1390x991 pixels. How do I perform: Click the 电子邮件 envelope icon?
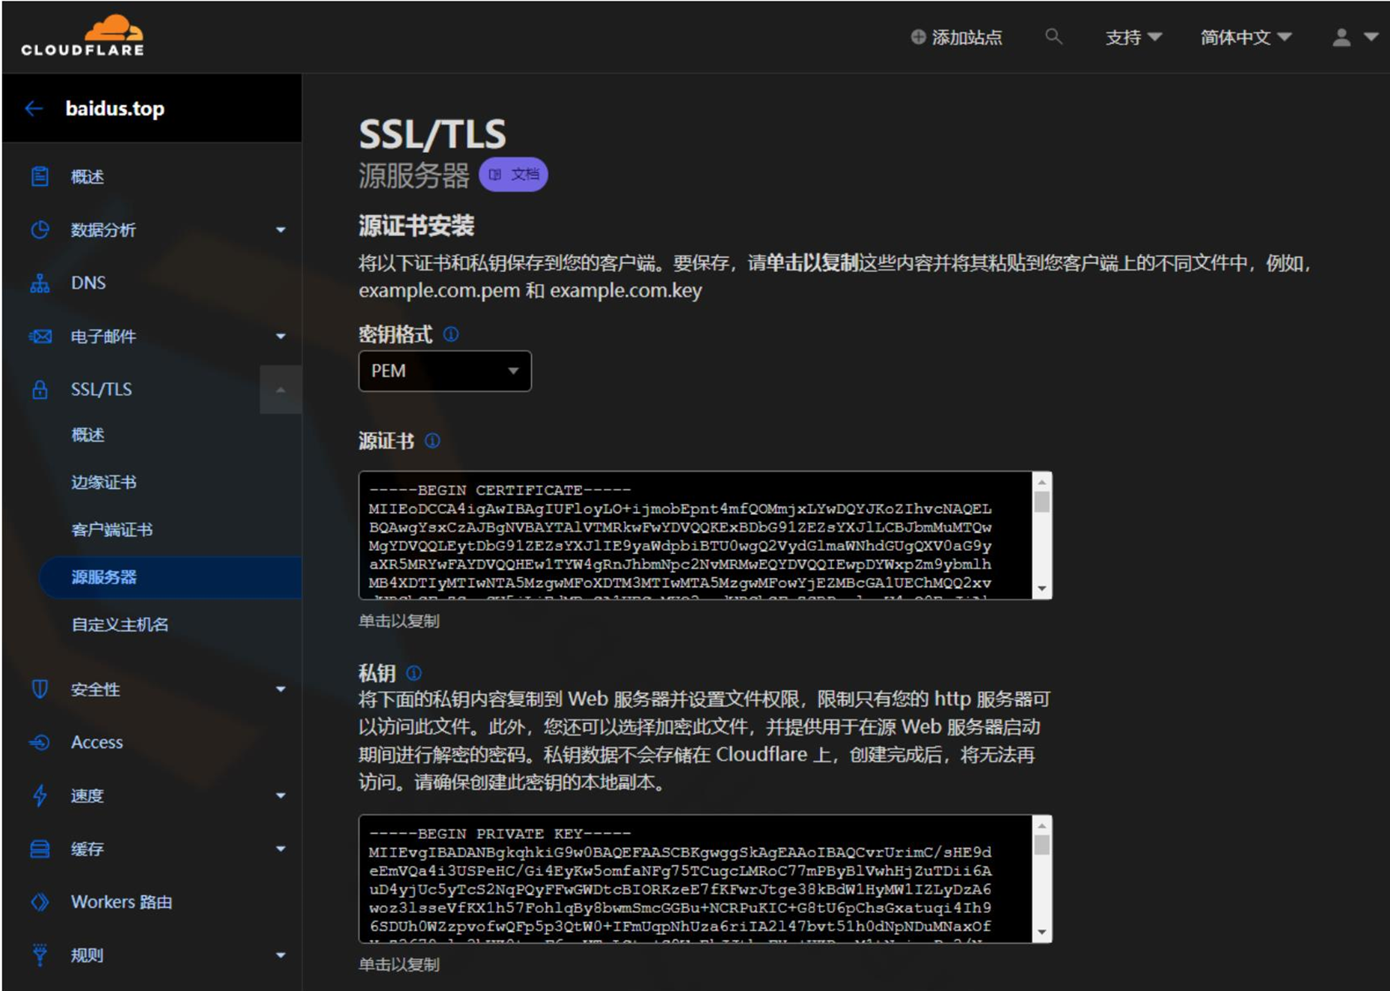coord(40,337)
